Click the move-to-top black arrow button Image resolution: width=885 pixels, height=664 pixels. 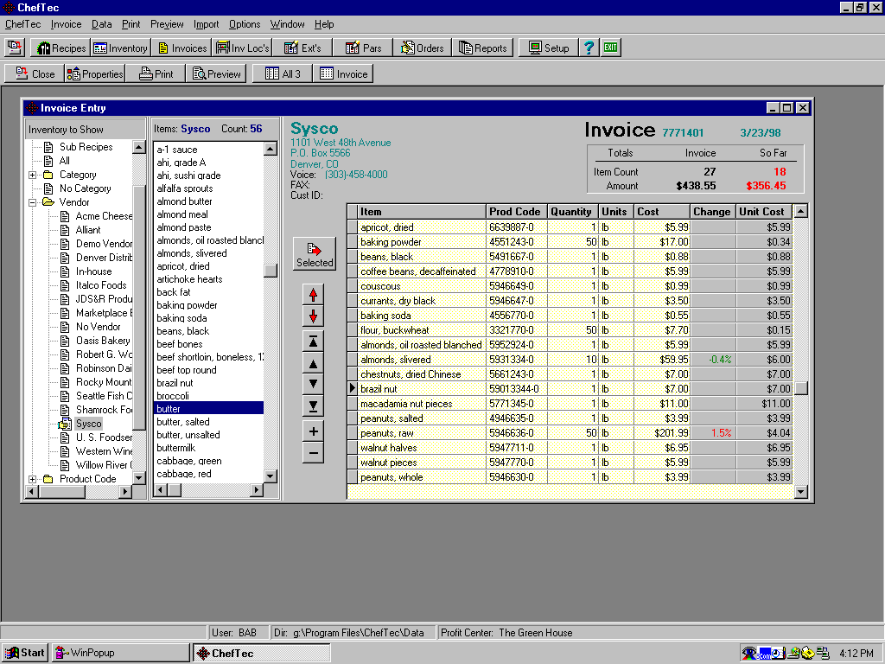click(x=313, y=341)
